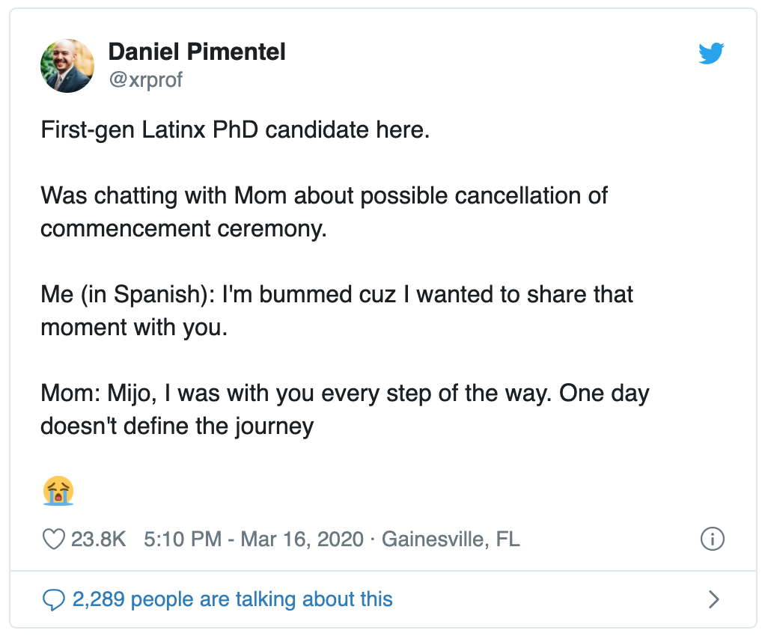Open the tweet info circle icon
765x636 pixels.
(x=713, y=539)
